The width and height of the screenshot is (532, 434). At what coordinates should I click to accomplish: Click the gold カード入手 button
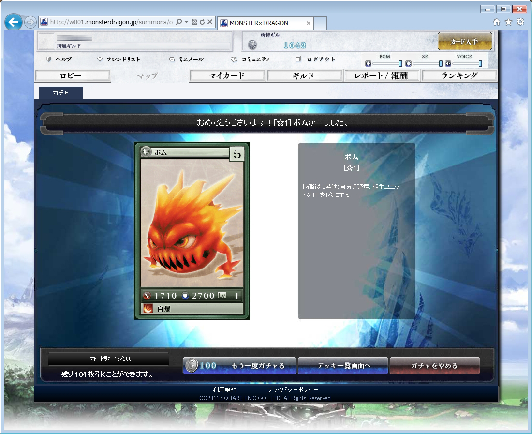[465, 42]
